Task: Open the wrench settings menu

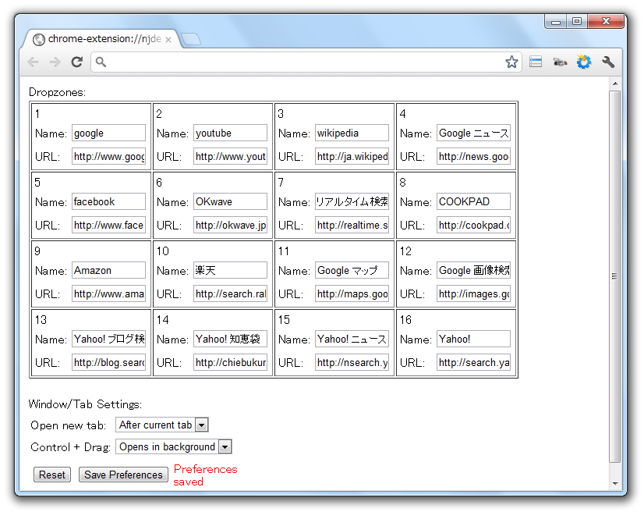Action: 608,62
